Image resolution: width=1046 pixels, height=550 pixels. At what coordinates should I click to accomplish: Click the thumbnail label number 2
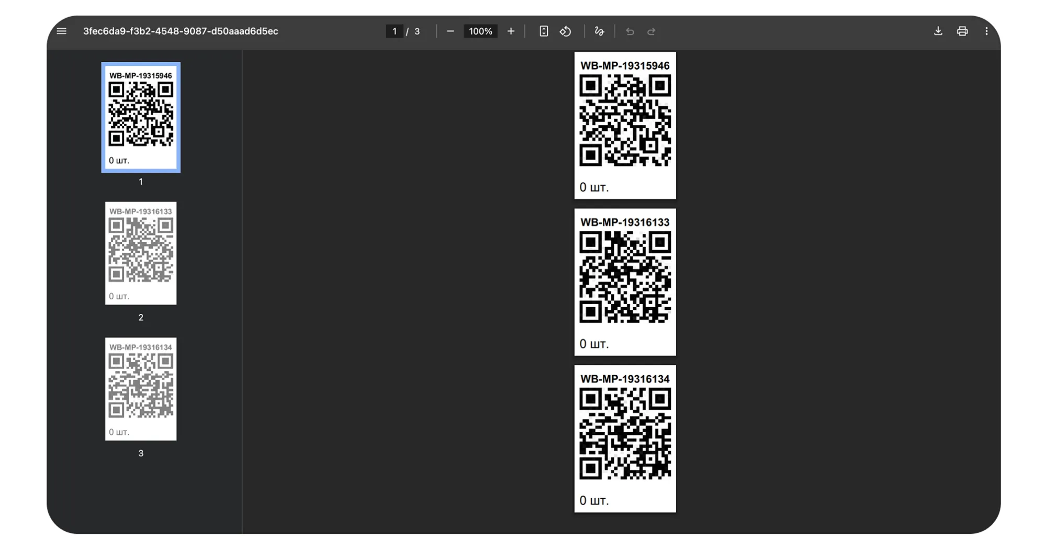tap(141, 318)
